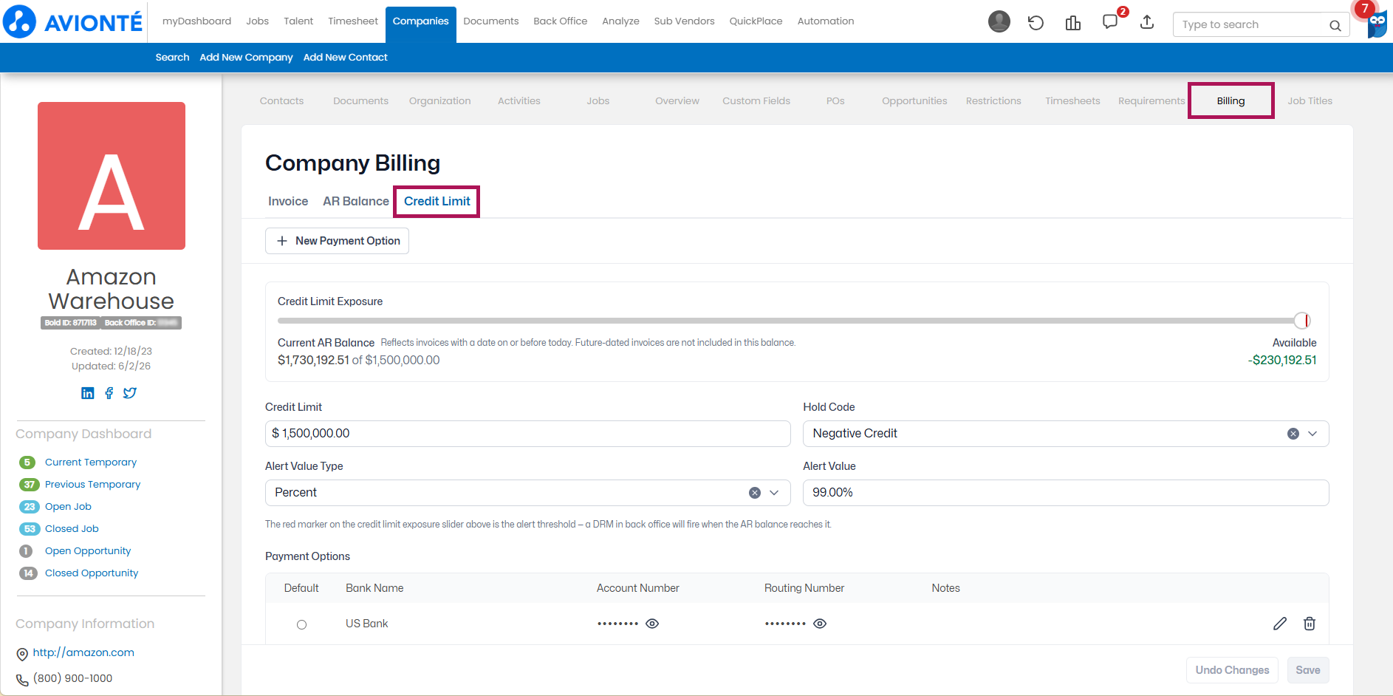Click the phone icon beside (800) 900-1000
The height and width of the screenshot is (696, 1393).
click(22, 680)
